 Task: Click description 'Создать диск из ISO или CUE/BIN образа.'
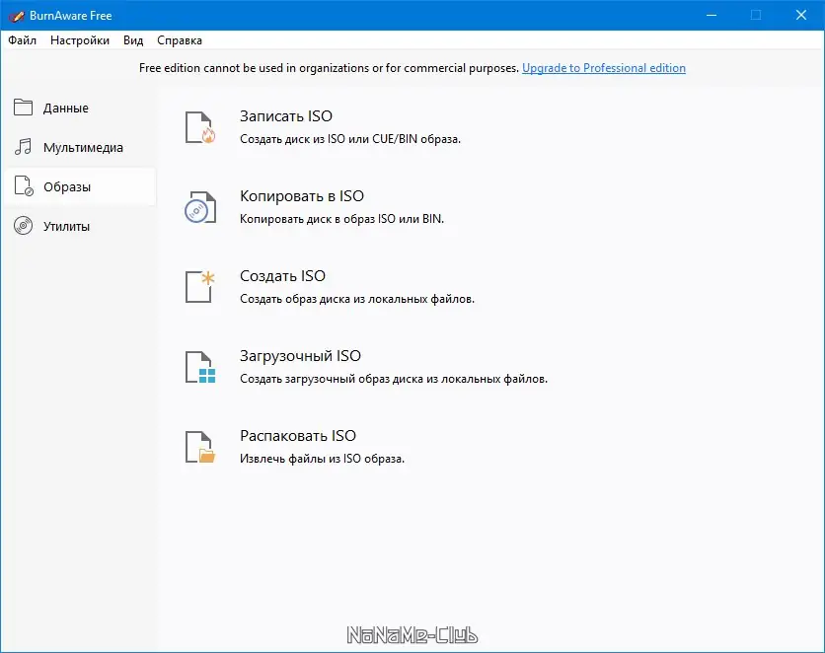(350, 139)
